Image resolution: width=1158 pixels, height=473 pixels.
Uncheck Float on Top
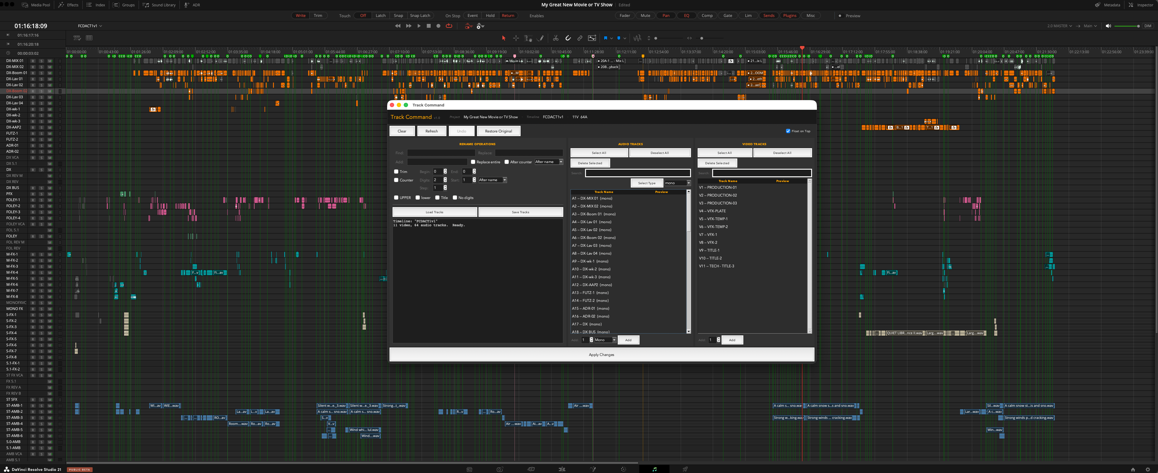[788, 131]
